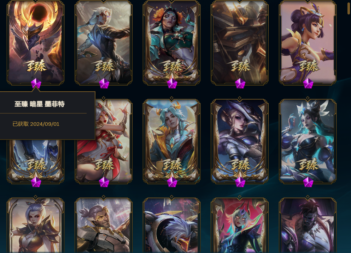The width and height of the screenshot is (351, 253).
Task: Click purple gem under golden mech armor card
Action: coord(240,84)
